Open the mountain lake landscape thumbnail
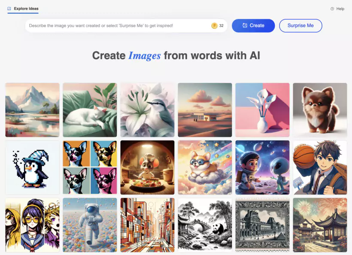 pyautogui.click(x=32, y=110)
